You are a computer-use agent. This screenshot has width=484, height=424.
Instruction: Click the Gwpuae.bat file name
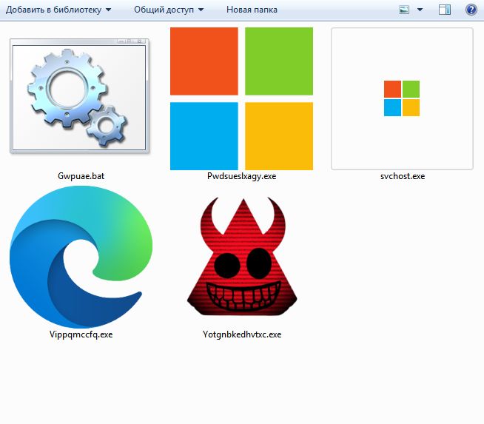81,176
